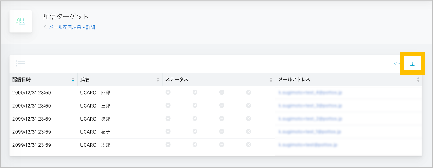Click the X status icon for UCARO 花子
Screen dimensions: 433x168
pyautogui.click(x=249, y=131)
